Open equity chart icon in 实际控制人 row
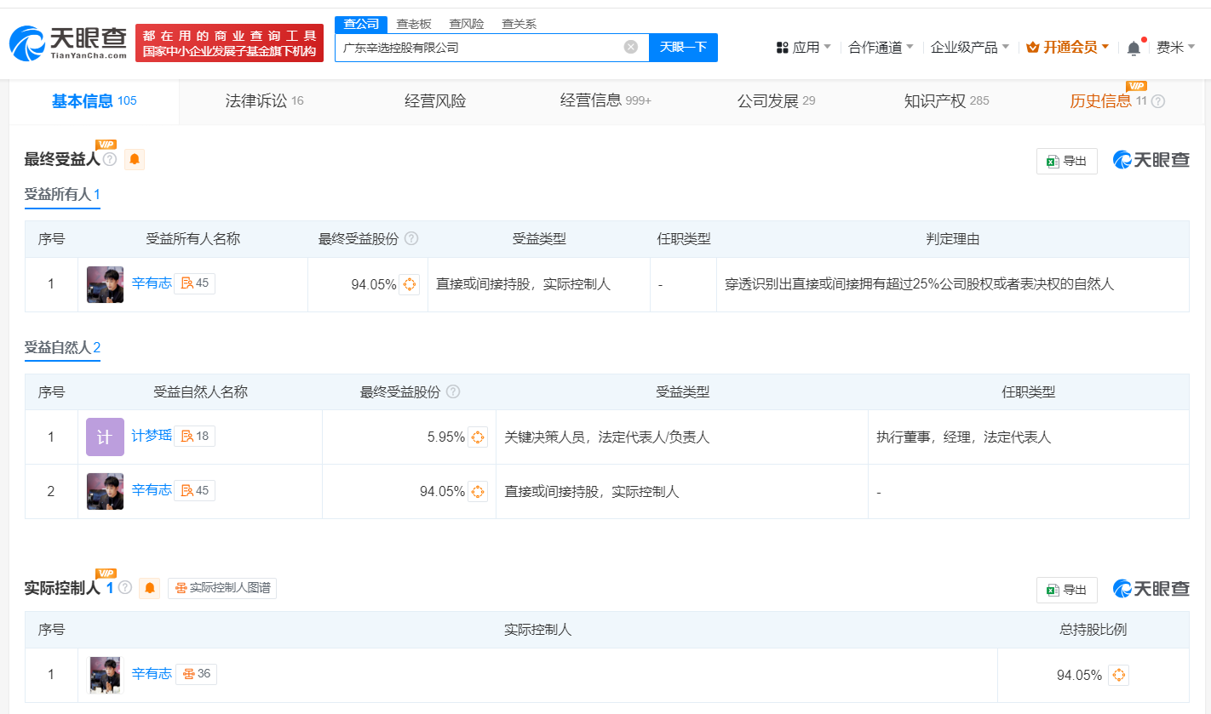Viewport: 1211px width, 714px height. (x=1119, y=675)
